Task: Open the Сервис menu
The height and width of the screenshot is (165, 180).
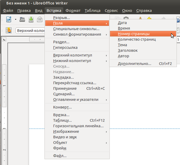Action: [x=111, y=11]
